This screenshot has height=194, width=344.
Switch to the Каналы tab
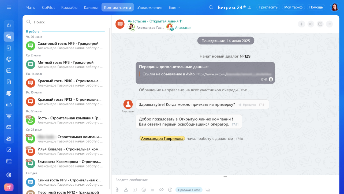point(91,8)
